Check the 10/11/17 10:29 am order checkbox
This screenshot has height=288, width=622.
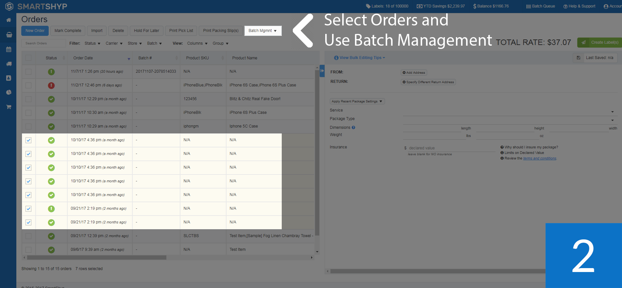pos(28,127)
